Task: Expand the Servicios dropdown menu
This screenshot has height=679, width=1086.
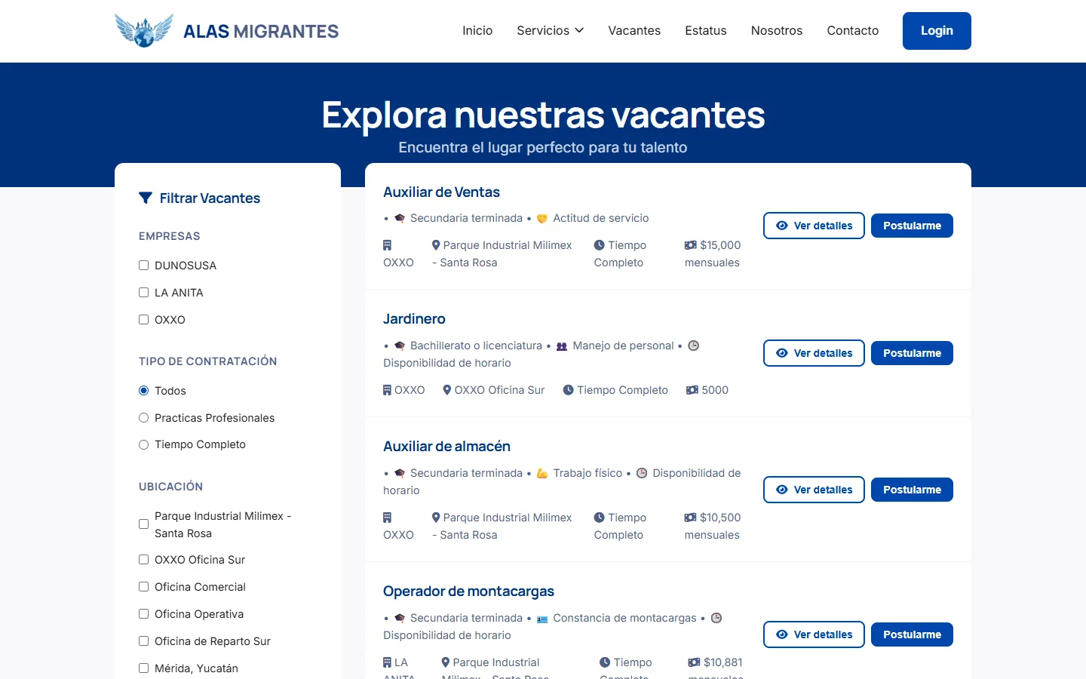Action: [551, 31]
